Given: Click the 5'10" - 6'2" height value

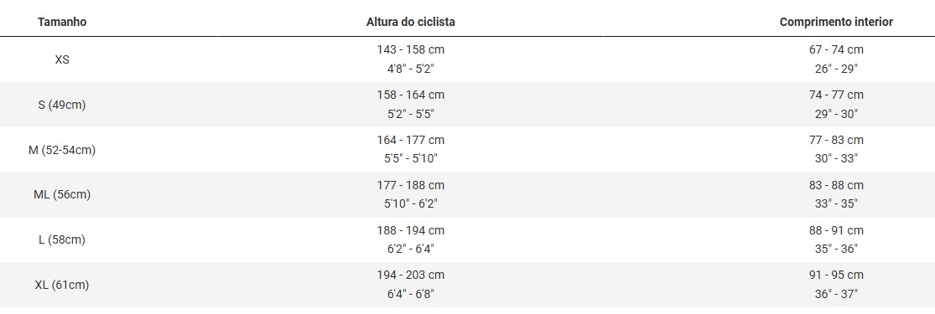Looking at the screenshot, I should (410, 203).
